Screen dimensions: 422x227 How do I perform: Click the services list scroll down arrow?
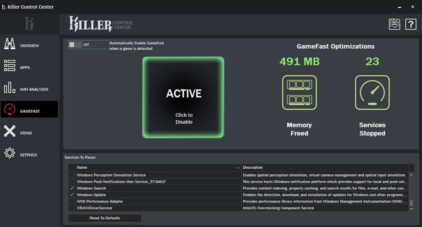pos(411,209)
